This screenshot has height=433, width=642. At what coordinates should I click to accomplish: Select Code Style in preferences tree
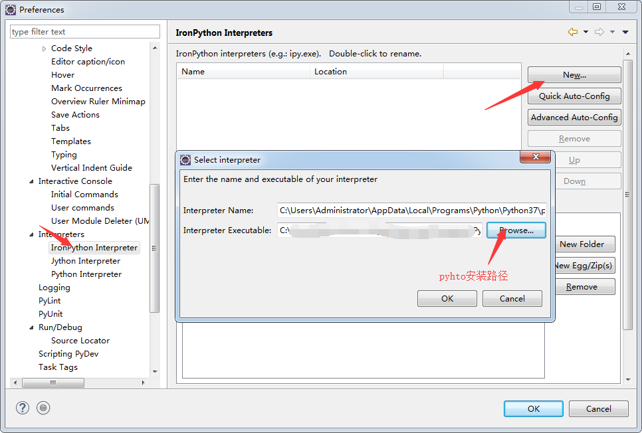(x=72, y=48)
